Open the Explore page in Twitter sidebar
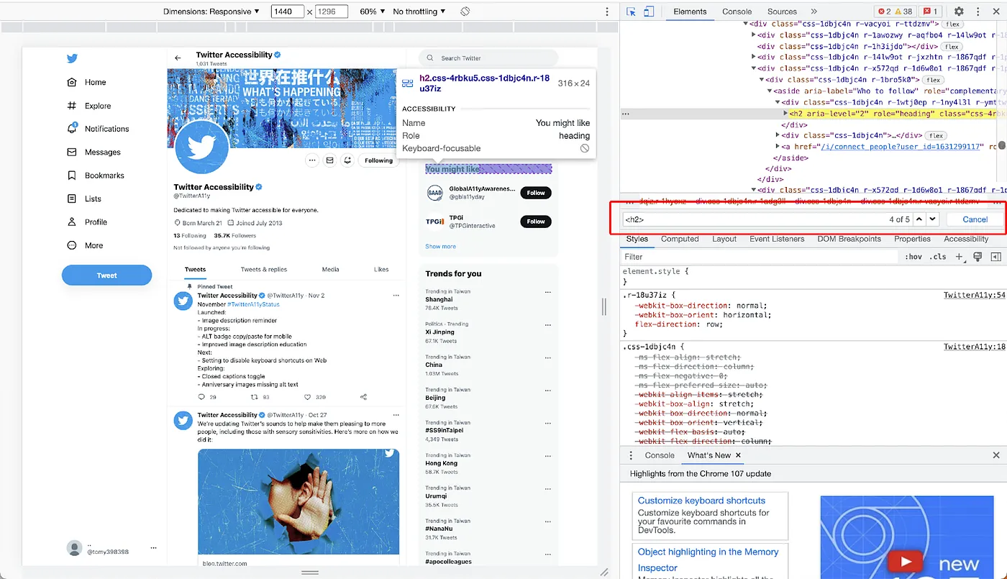1007x579 pixels. point(88,106)
